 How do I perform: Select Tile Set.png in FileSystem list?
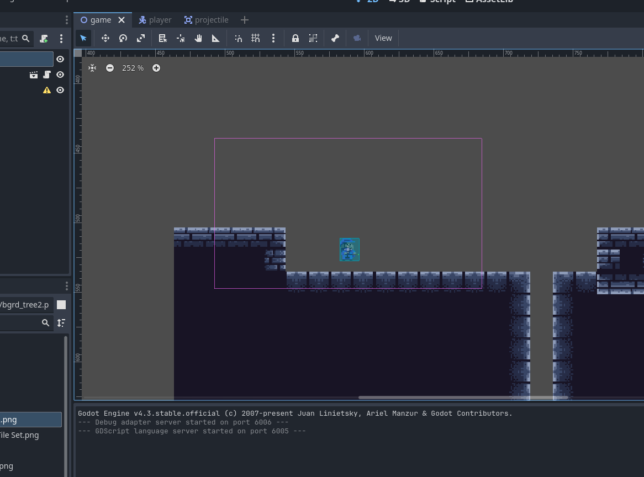pyautogui.click(x=19, y=435)
